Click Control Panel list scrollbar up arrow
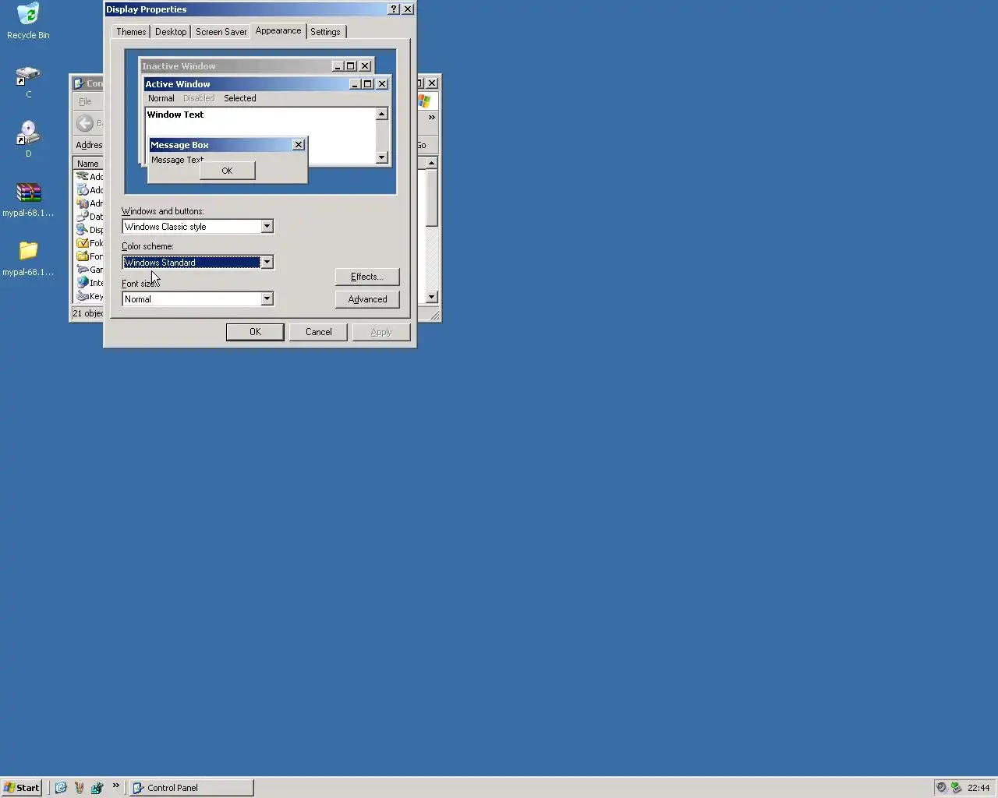 pyautogui.click(x=431, y=163)
